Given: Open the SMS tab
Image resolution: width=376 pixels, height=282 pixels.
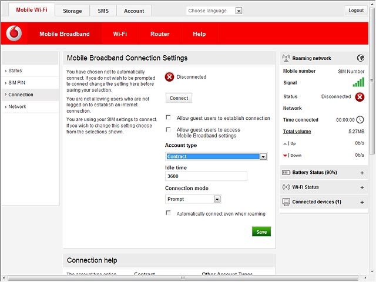Looking at the screenshot, I should pos(103,11).
